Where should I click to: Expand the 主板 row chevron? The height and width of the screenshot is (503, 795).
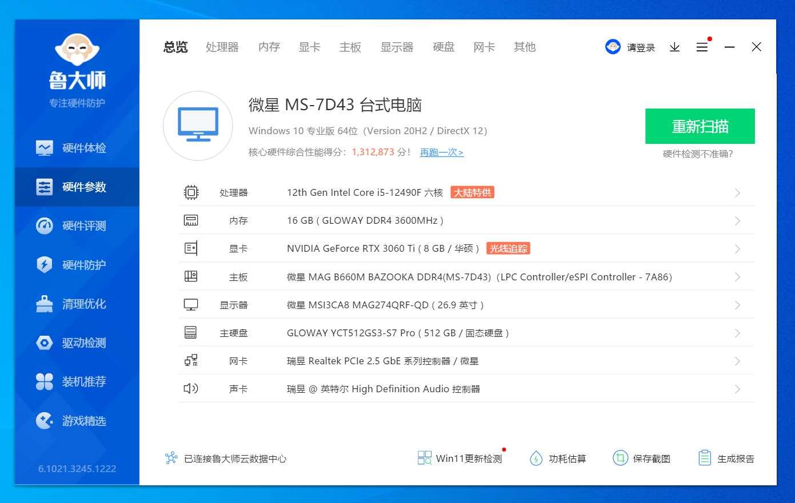(x=737, y=277)
